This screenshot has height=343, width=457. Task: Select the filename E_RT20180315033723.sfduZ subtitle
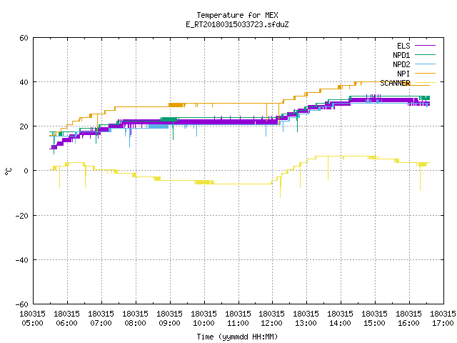coord(237,24)
